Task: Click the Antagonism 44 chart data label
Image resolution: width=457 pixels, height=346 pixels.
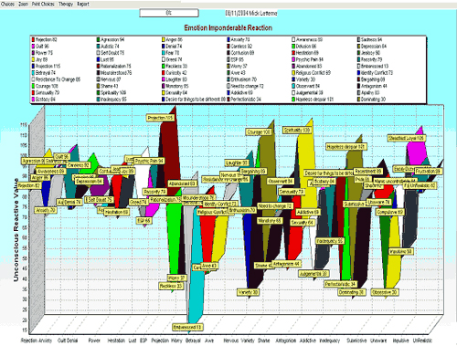Action: (286, 264)
